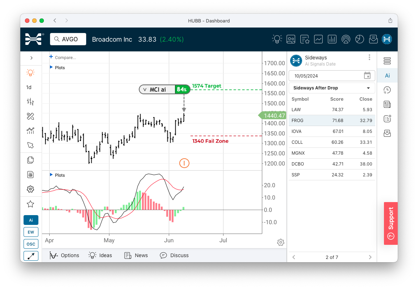Toggle the OSC oscillator button
Screen dimensions: 418x289
[x=31, y=244]
